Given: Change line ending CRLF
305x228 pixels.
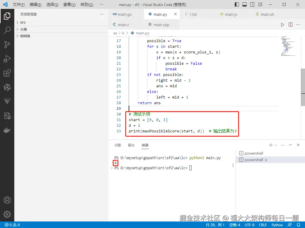Looking at the screenshot, I should [x=263, y=225].
